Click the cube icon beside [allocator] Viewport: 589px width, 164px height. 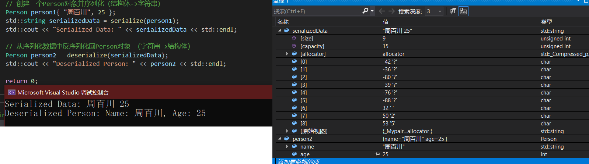[294, 54]
